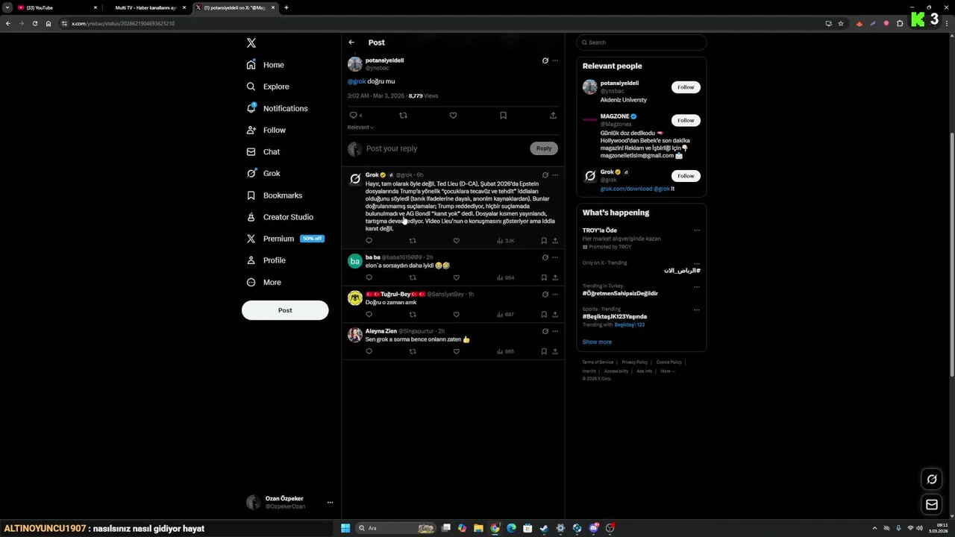
Task: Reply to Aleyna Zien's comment
Action: click(369, 351)
